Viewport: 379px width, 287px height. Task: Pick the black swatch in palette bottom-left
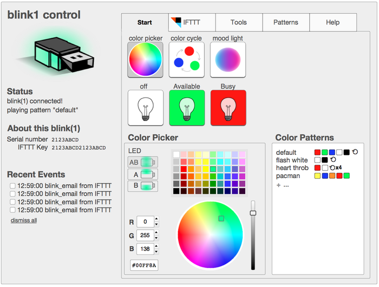click(x=177, y=191)
